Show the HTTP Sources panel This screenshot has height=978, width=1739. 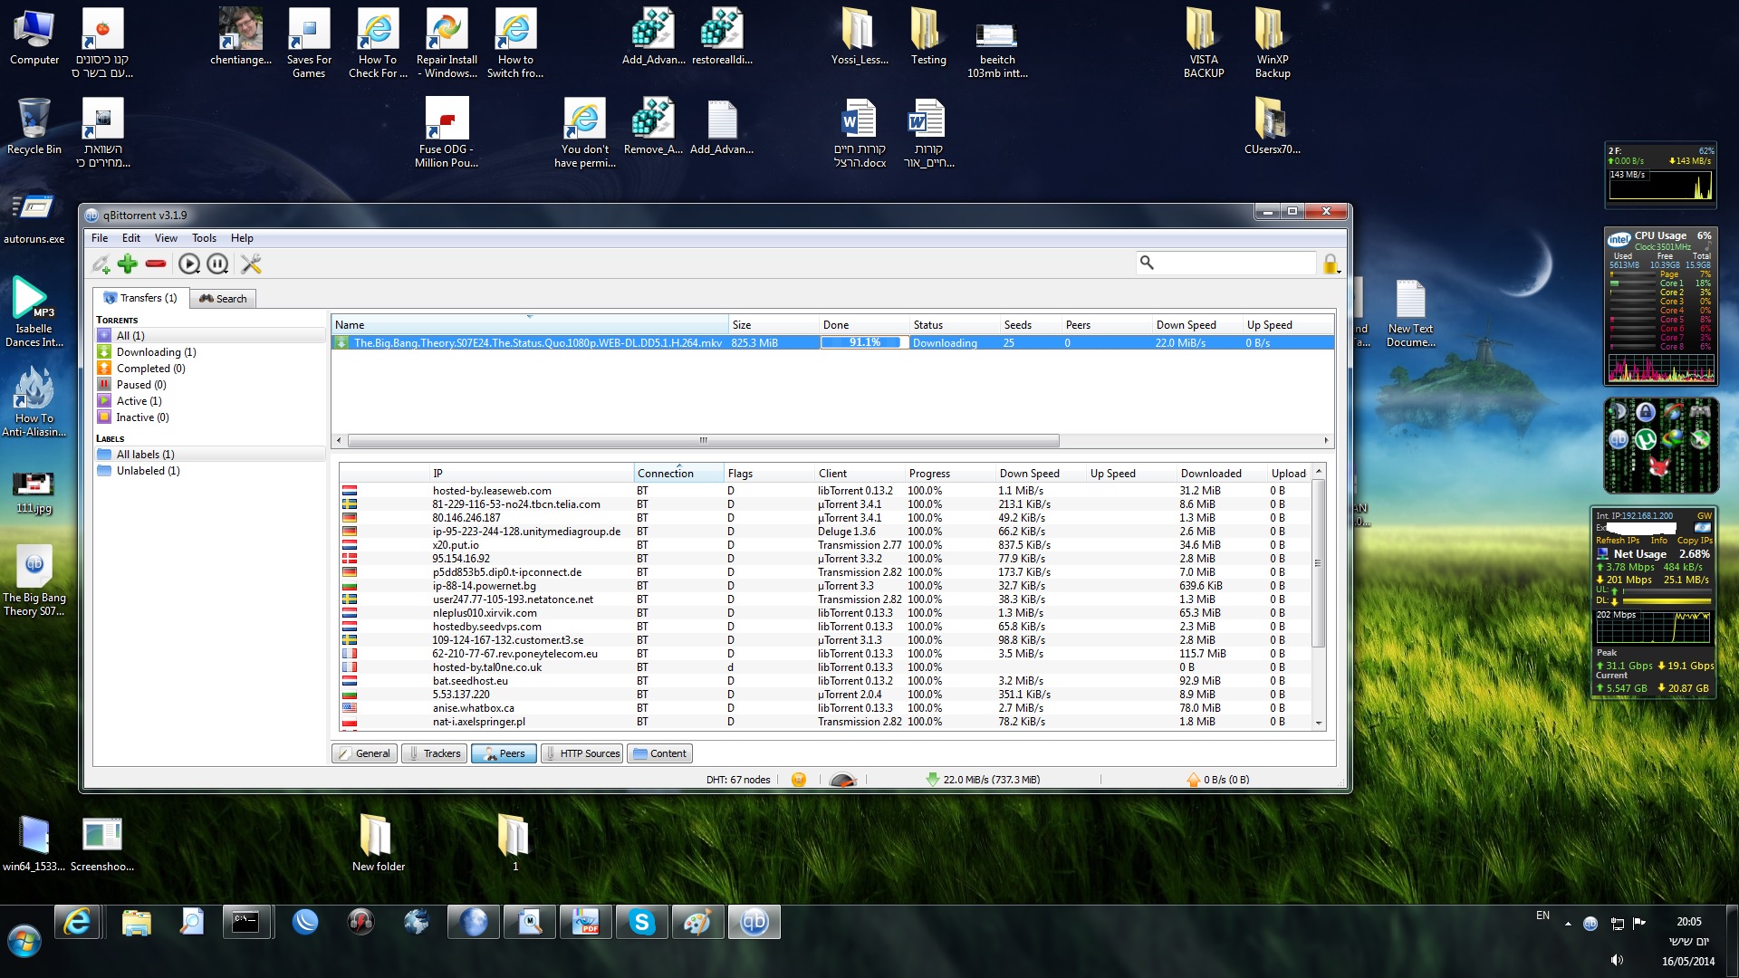pyautogui.click(x=581, y=753)
